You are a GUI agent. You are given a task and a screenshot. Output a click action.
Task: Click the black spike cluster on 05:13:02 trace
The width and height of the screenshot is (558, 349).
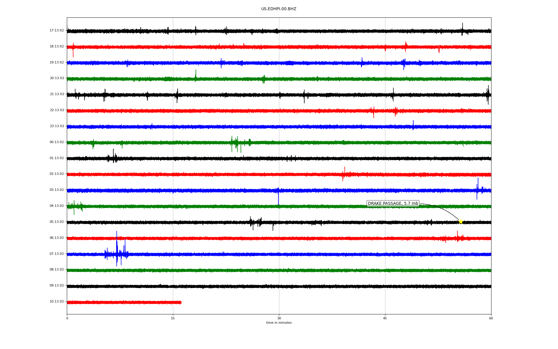point(256,223)
